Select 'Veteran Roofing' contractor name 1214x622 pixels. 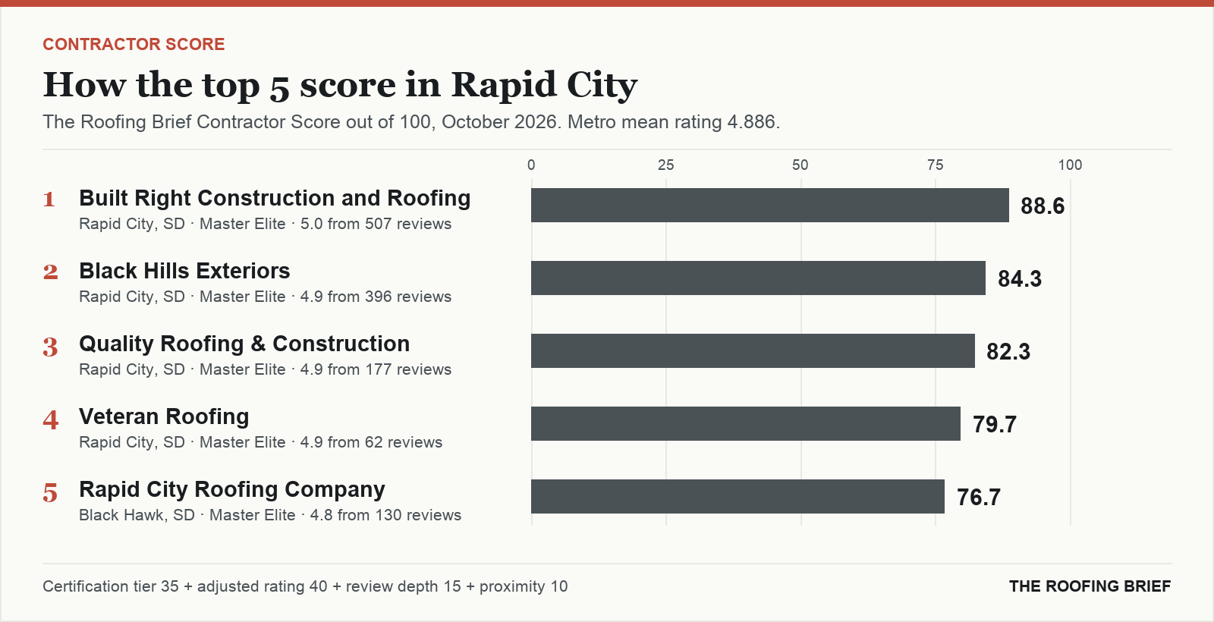pos(164,416)
